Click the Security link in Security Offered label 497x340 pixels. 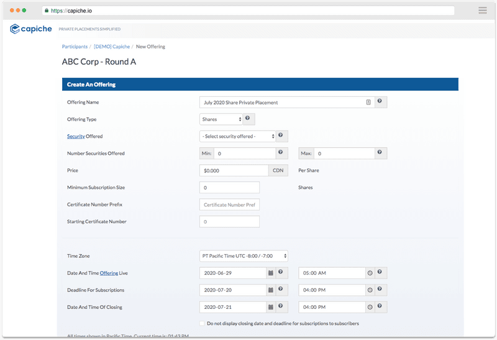(76, 136)
